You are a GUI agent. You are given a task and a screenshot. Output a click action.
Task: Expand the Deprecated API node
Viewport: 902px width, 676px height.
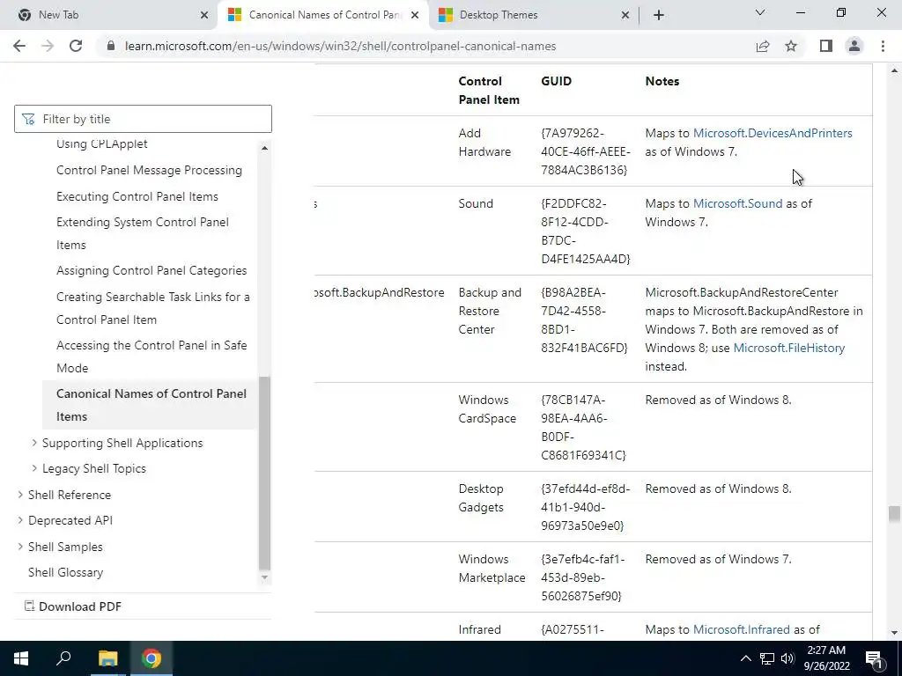click(x=20, y=520)
